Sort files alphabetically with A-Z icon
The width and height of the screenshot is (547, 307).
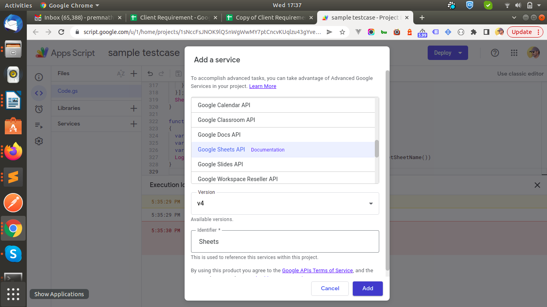click(121, 74)
